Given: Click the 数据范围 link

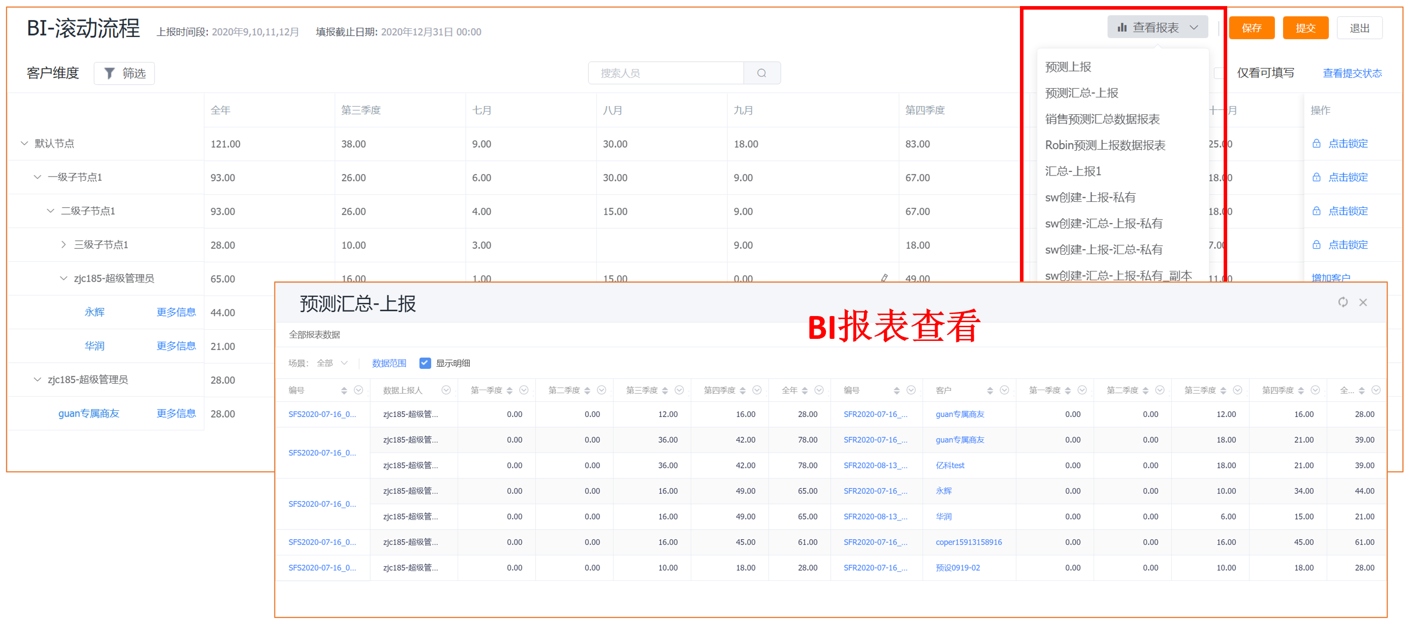Looking at the screenshot, I should pos(389,363).
